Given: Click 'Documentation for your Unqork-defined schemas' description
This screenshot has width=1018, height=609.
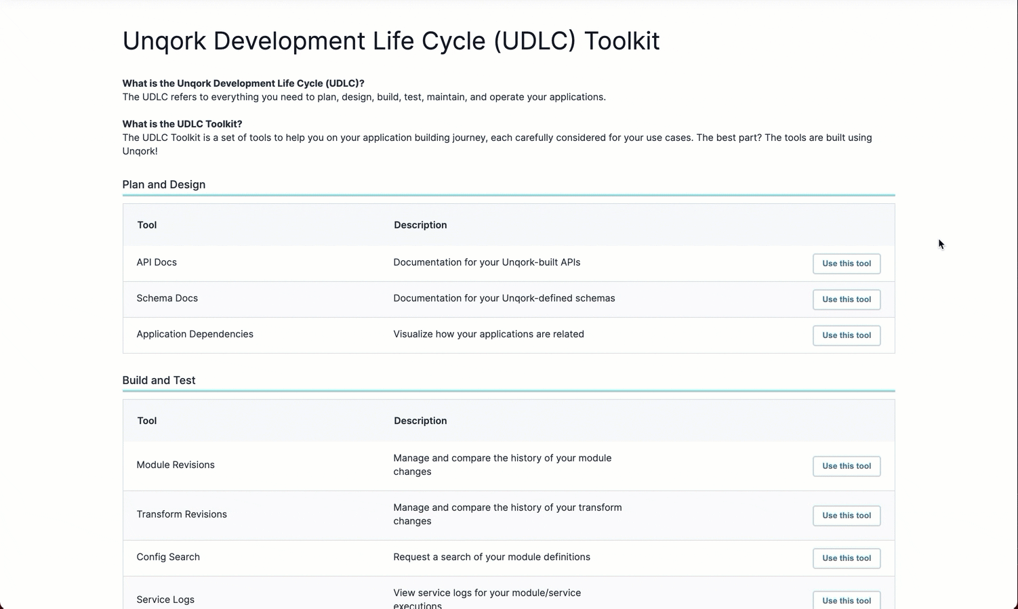Looking at the screenshot, I should click(504, 298).
